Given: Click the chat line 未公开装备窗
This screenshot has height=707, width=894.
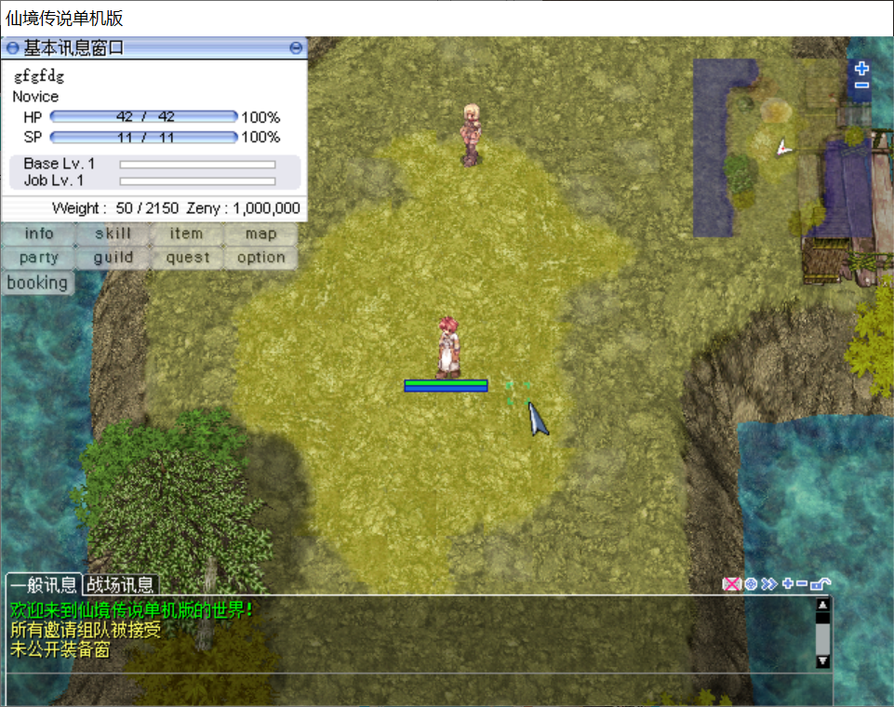Looking at the screenshot, I should [x=60, y=649].
